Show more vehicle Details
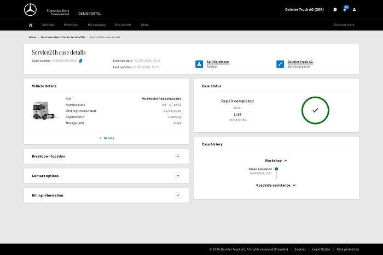The image size is (383, 255). pyautogui.click(x=107, y=138)
